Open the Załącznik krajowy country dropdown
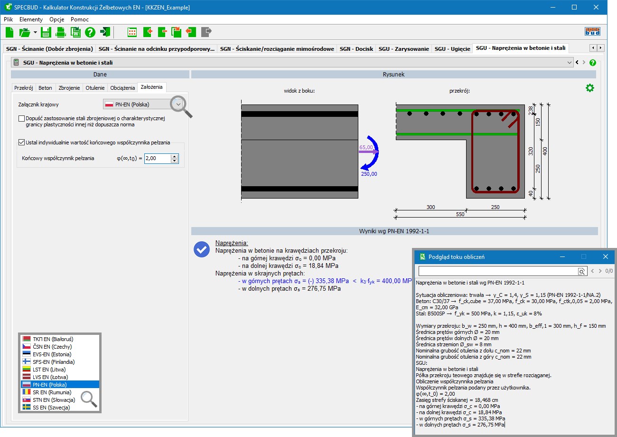617x437 pixels. click(178, 104)
